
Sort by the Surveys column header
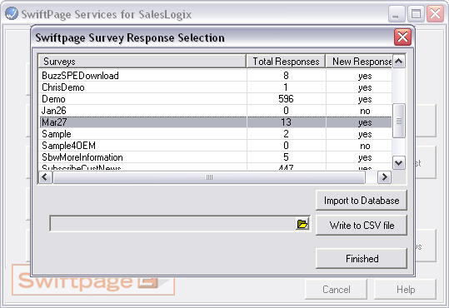pyautogui.click(x=142, y=62)
